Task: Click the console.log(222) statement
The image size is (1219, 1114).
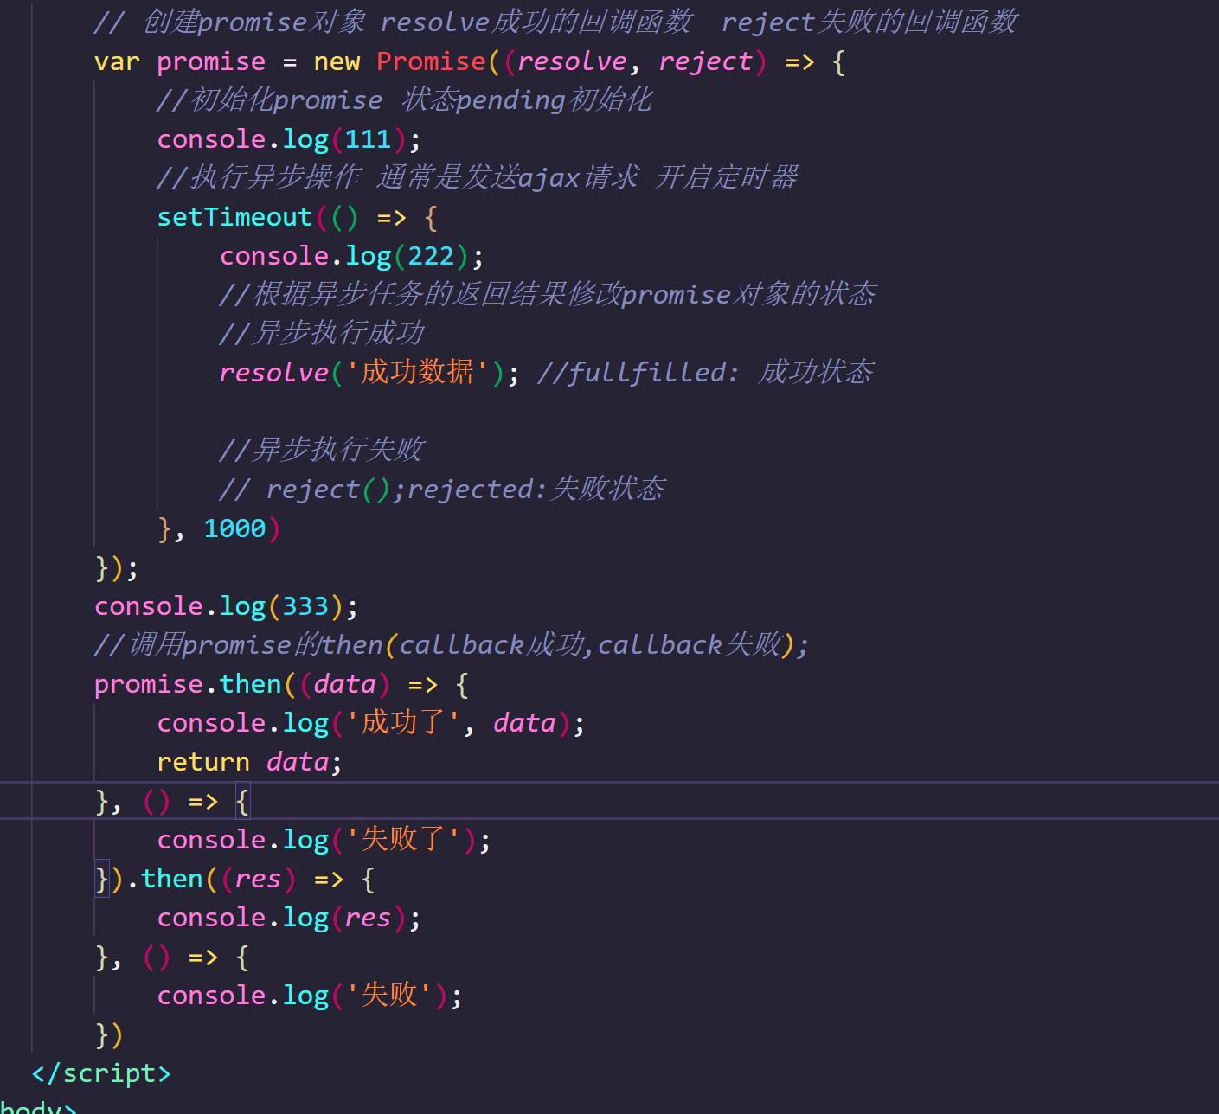Action: coord(351,256)
